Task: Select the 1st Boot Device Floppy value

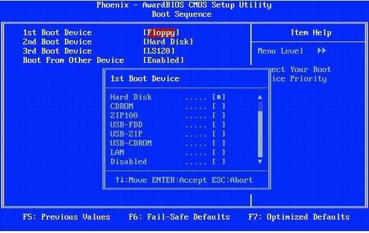Action: (x=161, y=33)
